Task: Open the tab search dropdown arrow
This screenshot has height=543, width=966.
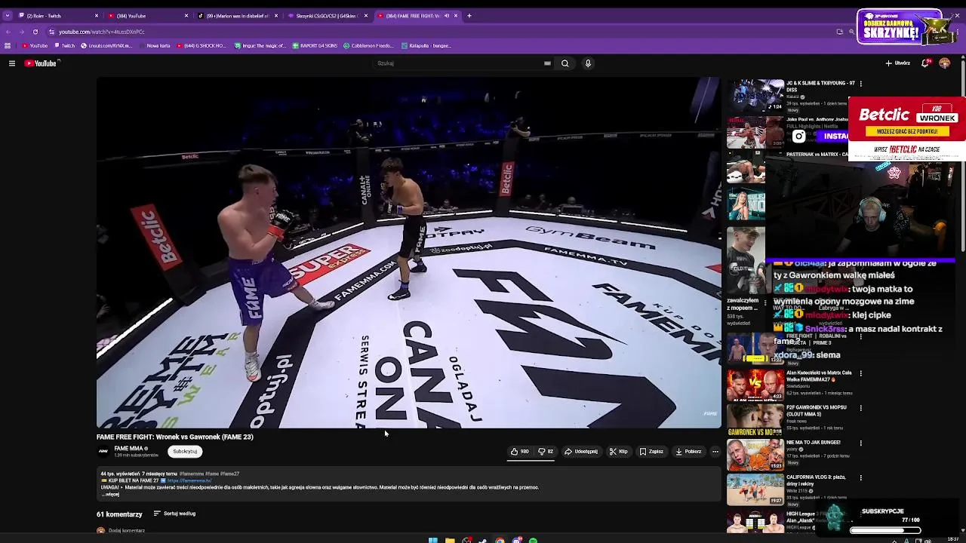Action: pyautogui.click(x=7, y=15)
